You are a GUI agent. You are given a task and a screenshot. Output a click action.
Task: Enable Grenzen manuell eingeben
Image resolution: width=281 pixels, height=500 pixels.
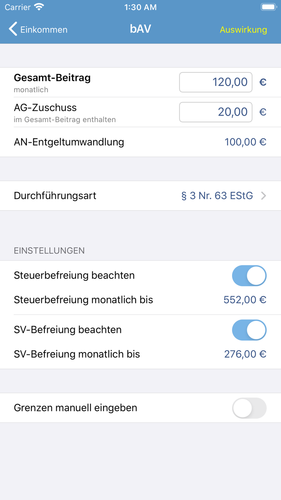point(249,408)
